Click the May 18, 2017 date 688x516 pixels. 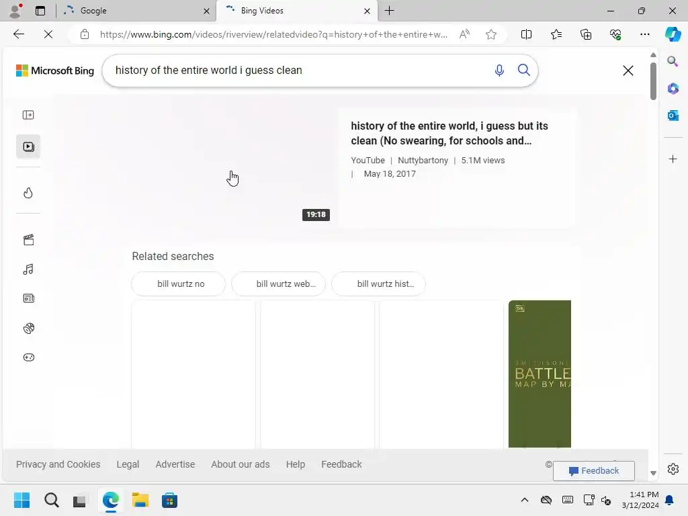click(x=390, y=174)
